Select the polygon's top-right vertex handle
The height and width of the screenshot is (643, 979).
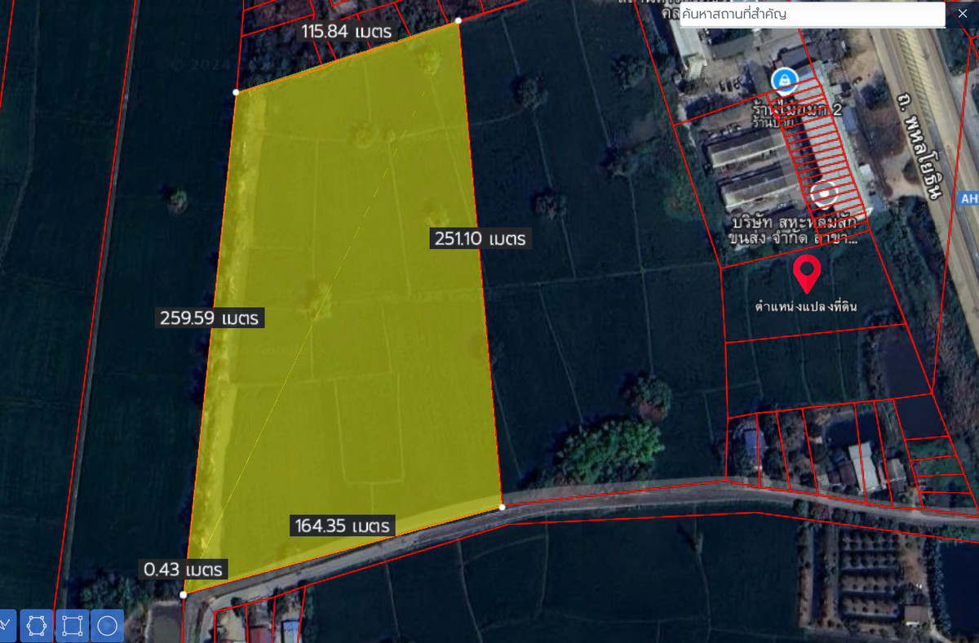point(458,20)
